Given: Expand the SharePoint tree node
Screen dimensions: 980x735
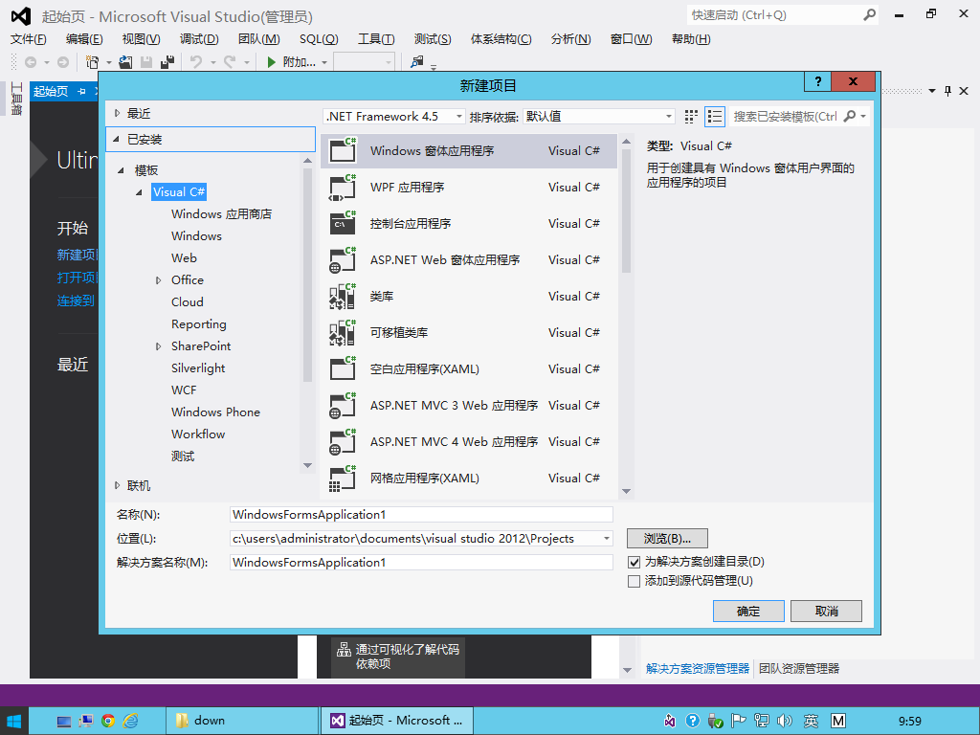Looking at the screenshot, I should tap(158, 346).
